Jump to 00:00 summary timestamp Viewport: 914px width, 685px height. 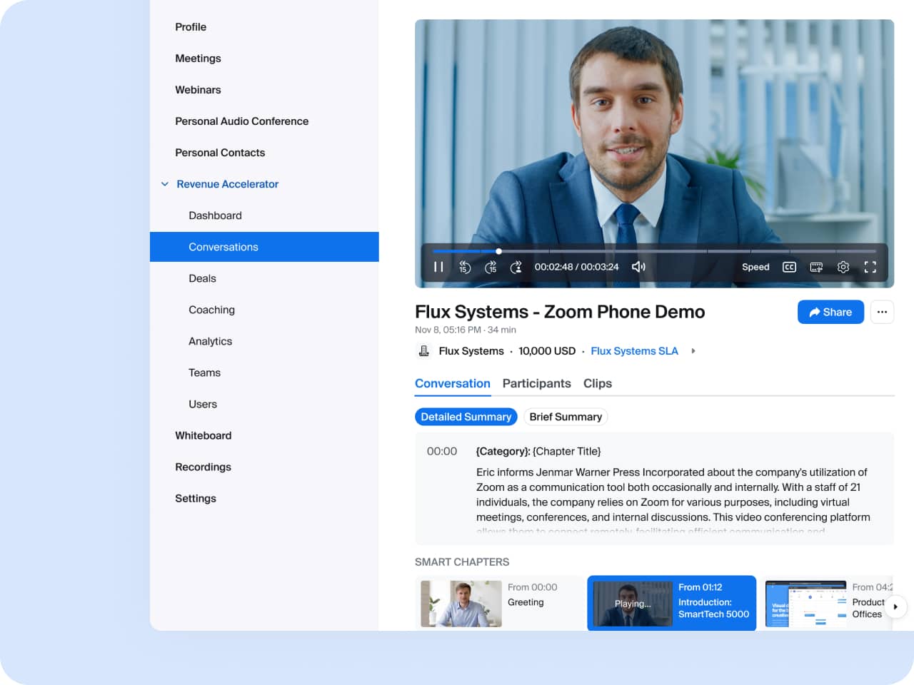coord(442,451)
